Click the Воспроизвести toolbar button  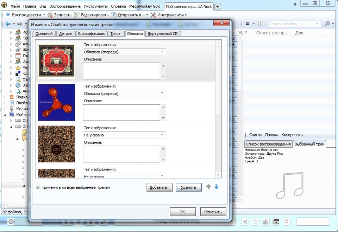coord(23,15)
